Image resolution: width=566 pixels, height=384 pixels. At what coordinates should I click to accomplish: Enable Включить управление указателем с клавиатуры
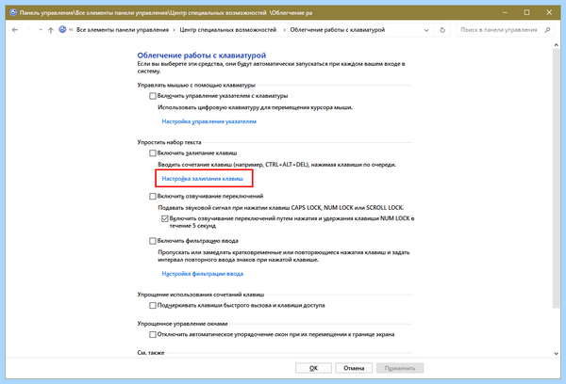[x=153, y=96]
